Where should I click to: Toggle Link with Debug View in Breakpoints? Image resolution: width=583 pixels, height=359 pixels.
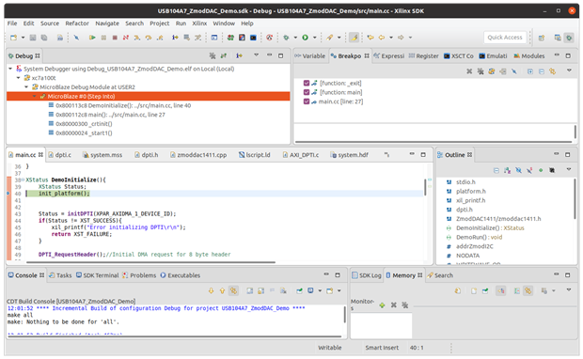553,71
